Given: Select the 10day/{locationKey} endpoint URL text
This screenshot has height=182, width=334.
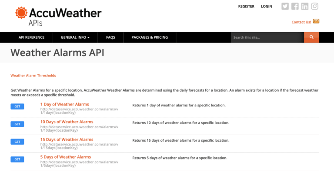Looking at the screenshot, I should (x=79, y=129).
